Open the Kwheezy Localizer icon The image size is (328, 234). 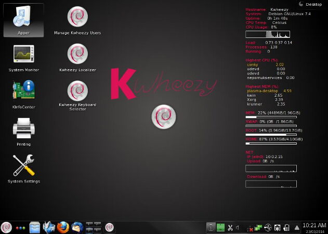[x=77, y=54]
